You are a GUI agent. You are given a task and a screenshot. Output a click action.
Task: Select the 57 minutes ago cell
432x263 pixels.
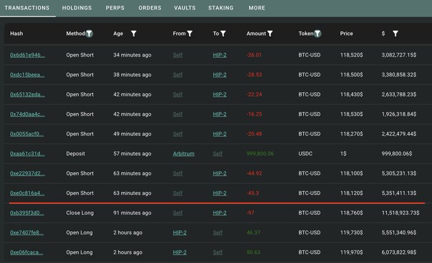(132, 154)
